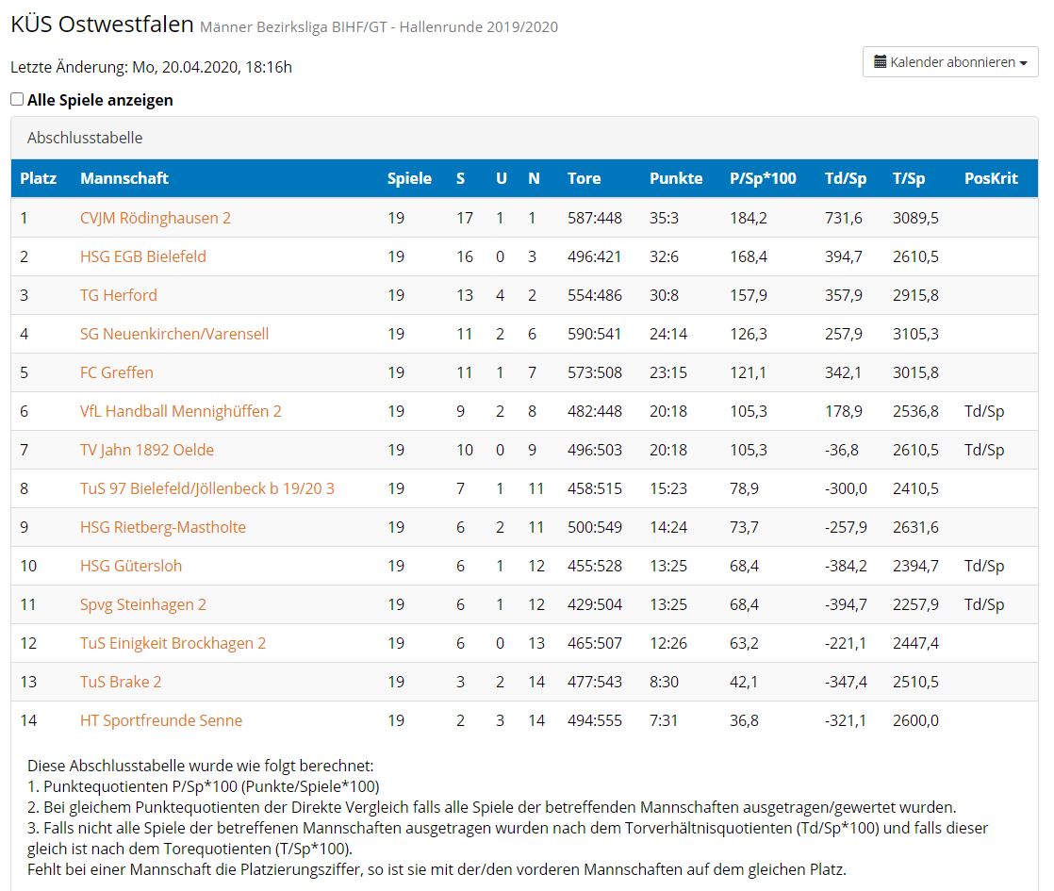Click the P/Sp*100 column header
Viewport: 1054px width, 891px height.
point(763,178)
